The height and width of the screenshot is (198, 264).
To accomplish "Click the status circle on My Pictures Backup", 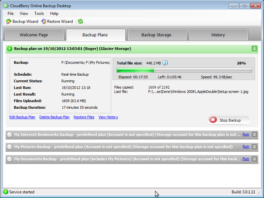I will coord(10,147).
